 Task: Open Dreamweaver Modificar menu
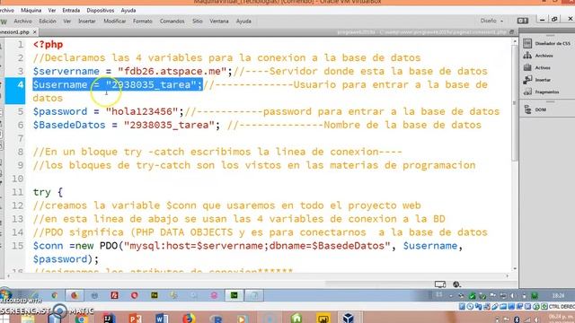(x=114, y=22)
